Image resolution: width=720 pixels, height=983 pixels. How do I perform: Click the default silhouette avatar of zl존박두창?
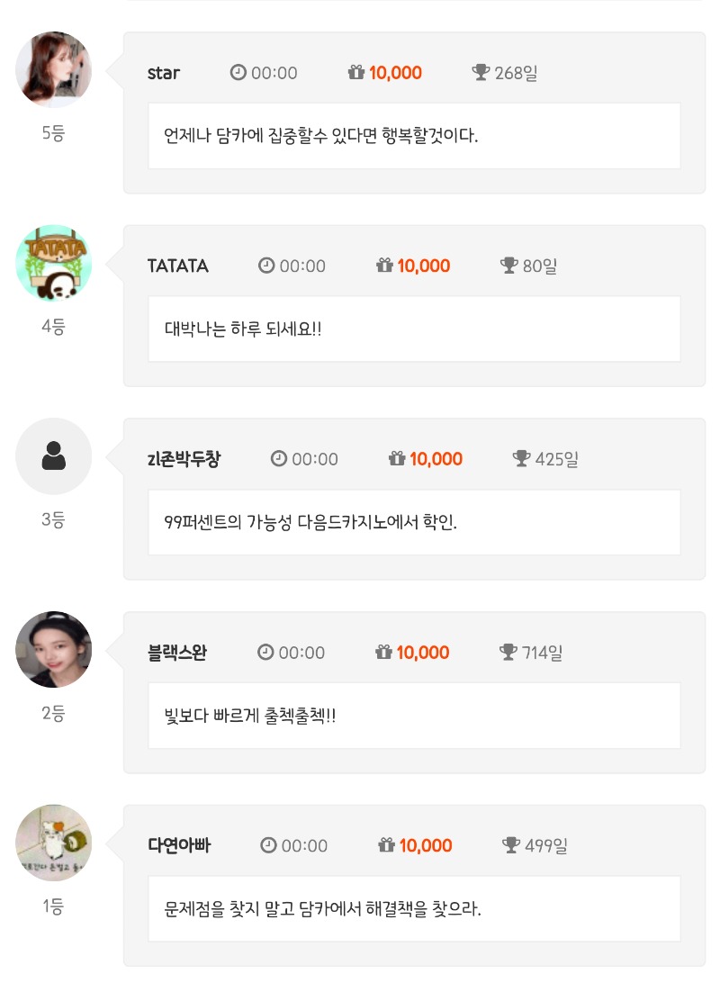pyautogui.click(x=54, y=456)
